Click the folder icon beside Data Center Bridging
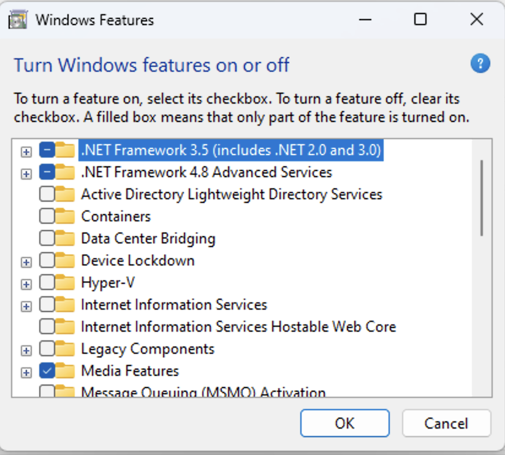Image resolution: width=505 pixels, height=455 pixels. (x=65, y=238)
